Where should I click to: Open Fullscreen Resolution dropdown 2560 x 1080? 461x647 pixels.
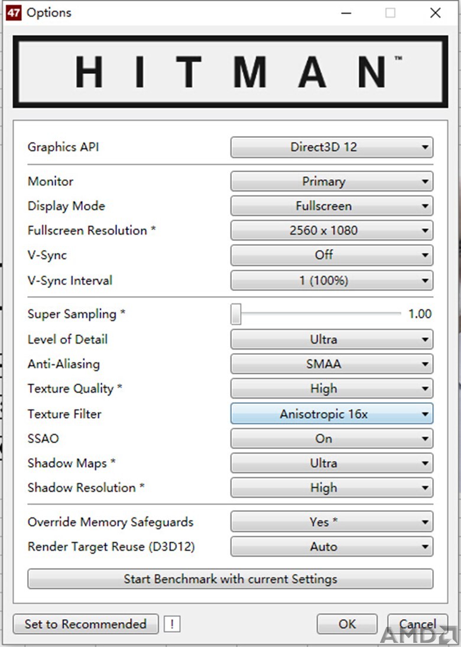pyautogui.click(x=332, y=230)
